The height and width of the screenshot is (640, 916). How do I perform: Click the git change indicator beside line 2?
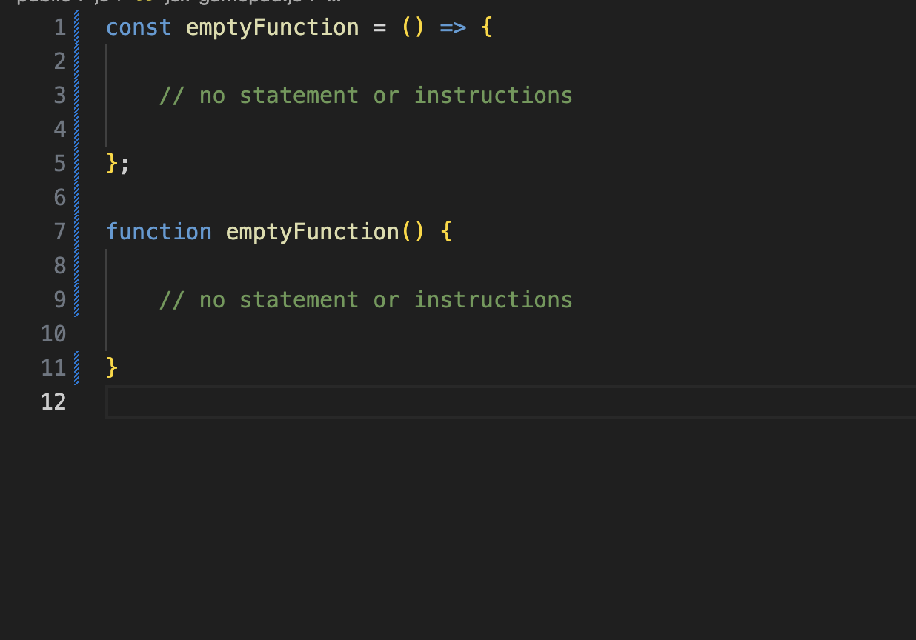pyautogui.click(x=76, y=61)
